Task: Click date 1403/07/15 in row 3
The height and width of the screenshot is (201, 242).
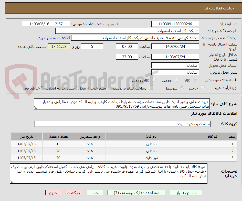Action: click(x=26, y=158)
